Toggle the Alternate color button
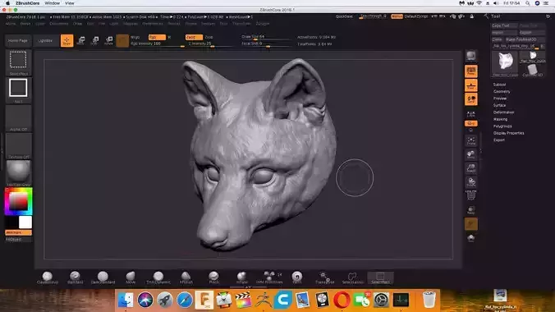555x312 pixels. coord(18,232)
